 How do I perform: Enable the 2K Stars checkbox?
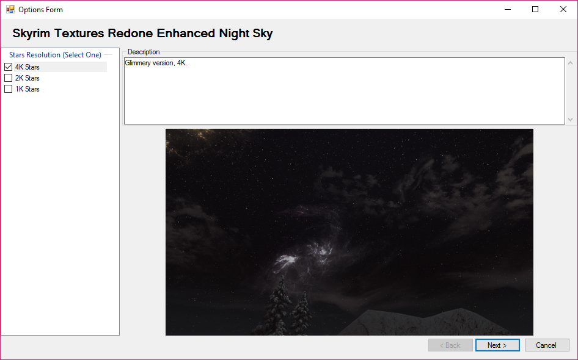click(9, 78)
